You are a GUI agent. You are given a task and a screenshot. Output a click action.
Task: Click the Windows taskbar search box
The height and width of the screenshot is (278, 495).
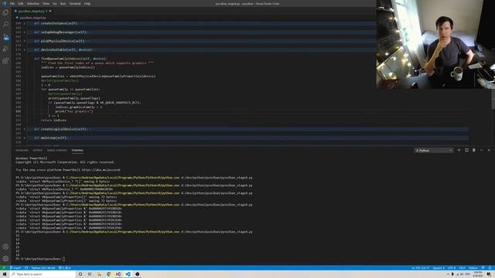43,274
